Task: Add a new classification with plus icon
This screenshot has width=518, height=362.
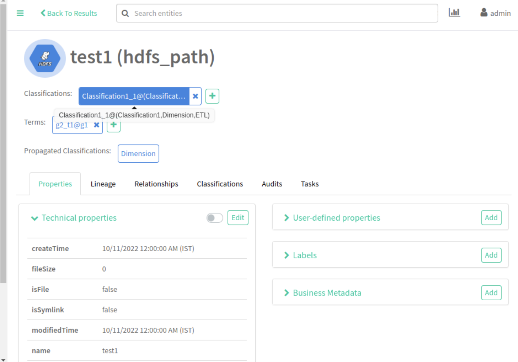Action: pos(212,96)
